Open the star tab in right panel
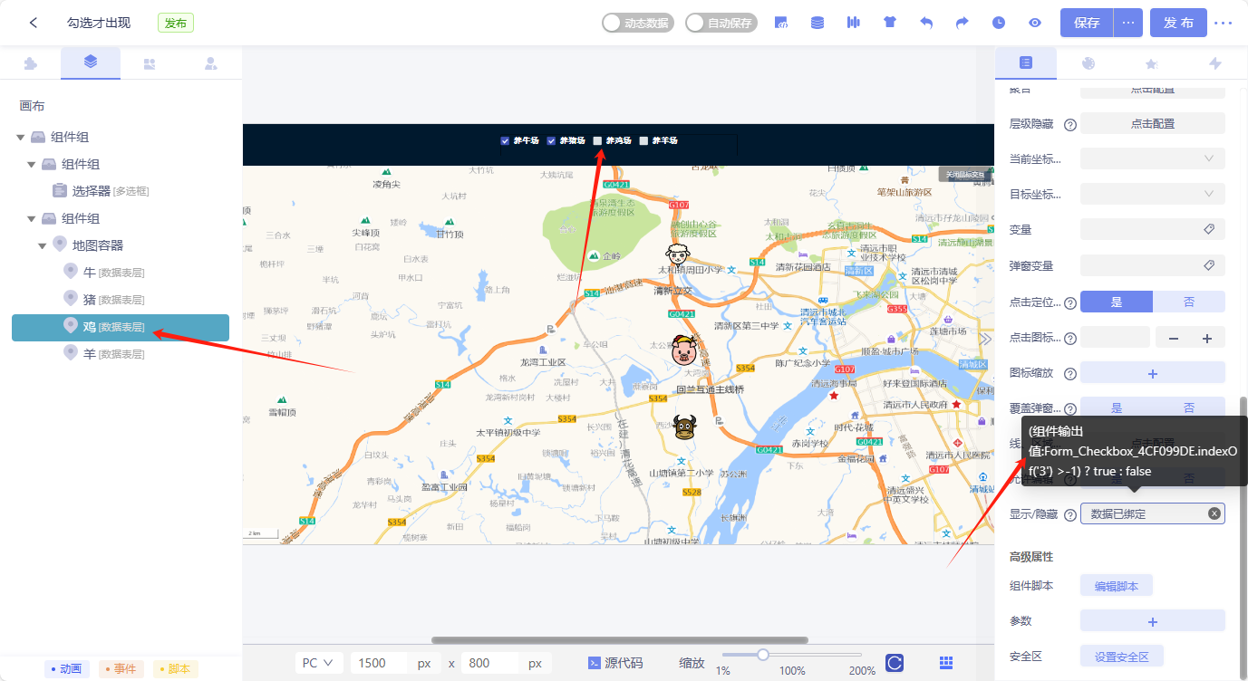 click(1151, 63)
